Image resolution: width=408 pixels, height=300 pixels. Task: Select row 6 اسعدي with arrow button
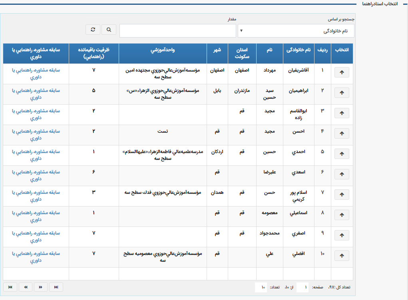[x=342, y=174]
